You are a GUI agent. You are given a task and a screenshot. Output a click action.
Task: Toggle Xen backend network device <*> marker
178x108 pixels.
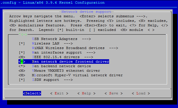22,66
